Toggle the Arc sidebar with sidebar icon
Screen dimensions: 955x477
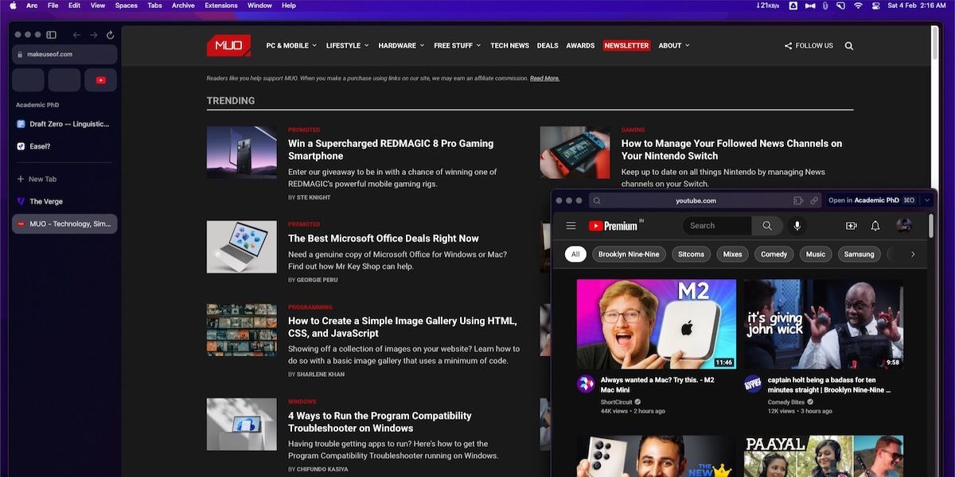[x=51, y=35]
